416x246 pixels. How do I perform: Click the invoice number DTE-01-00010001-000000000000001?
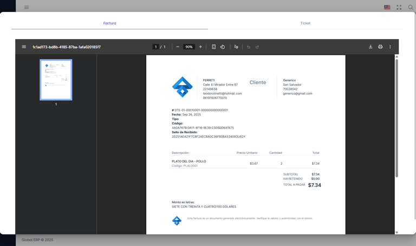(201, 110)
